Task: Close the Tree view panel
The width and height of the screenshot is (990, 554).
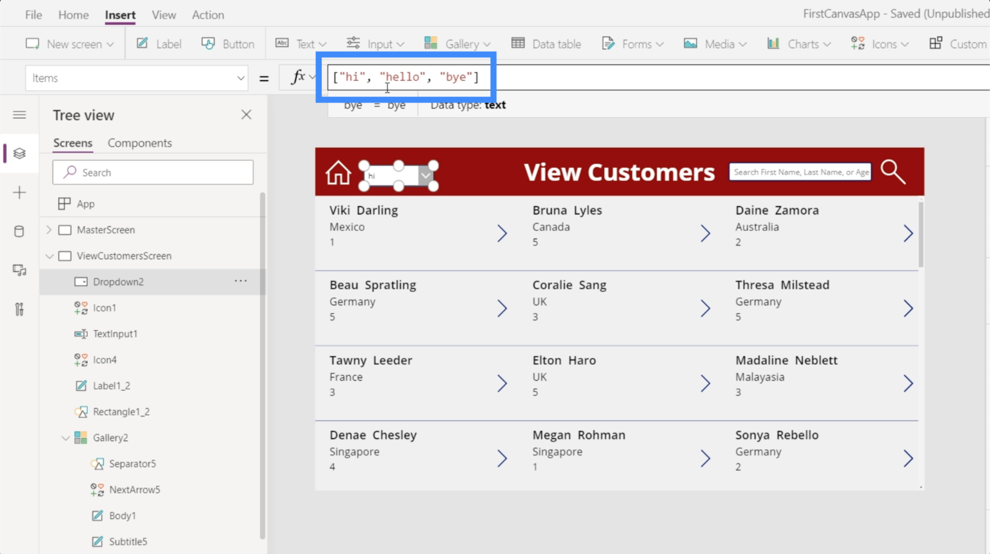Action: (x=246, y=115)
